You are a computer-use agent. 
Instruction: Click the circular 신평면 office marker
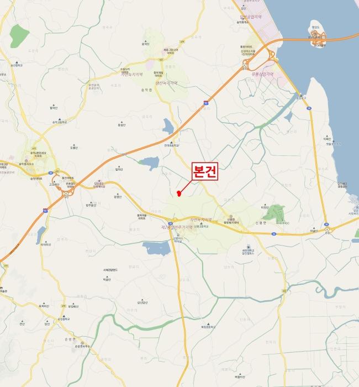point(231,217)
